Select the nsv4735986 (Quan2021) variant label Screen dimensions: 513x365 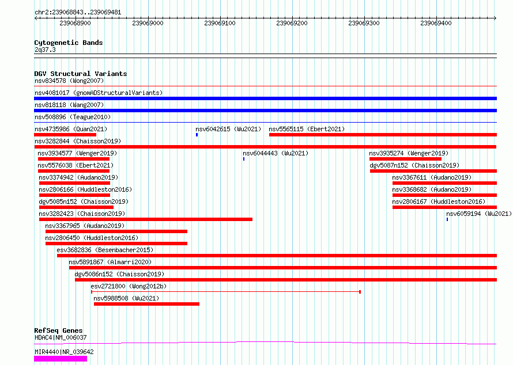pos(71,129)
